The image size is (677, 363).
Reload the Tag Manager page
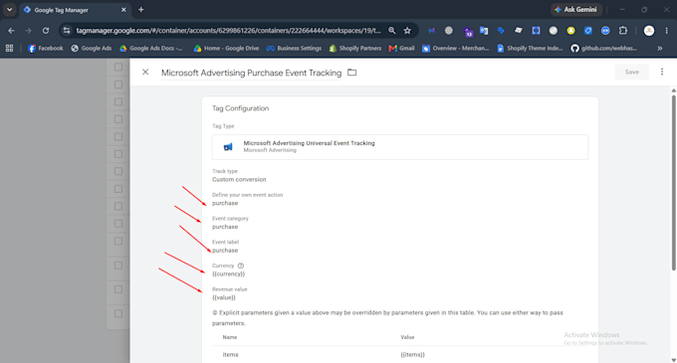click(46, 31)
